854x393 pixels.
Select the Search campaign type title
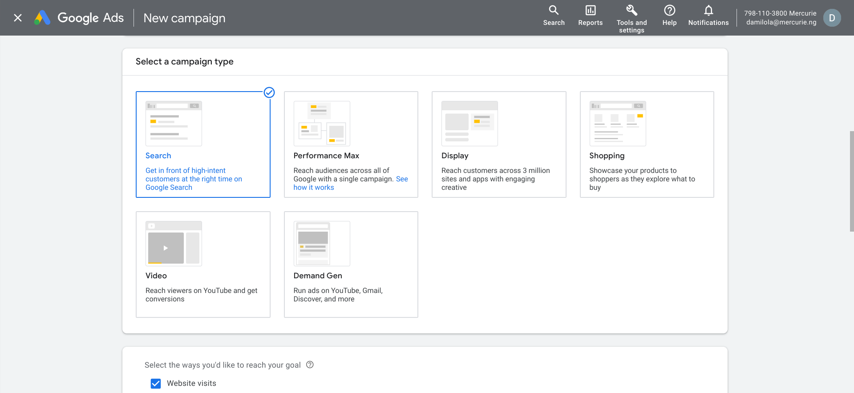point(158,156)
